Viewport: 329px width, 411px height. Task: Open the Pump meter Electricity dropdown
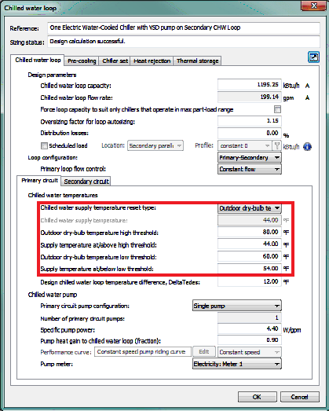(237, 364)
